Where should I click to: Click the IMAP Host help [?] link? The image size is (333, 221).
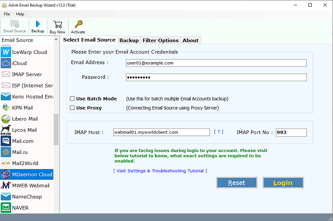[x=219, y=132]
